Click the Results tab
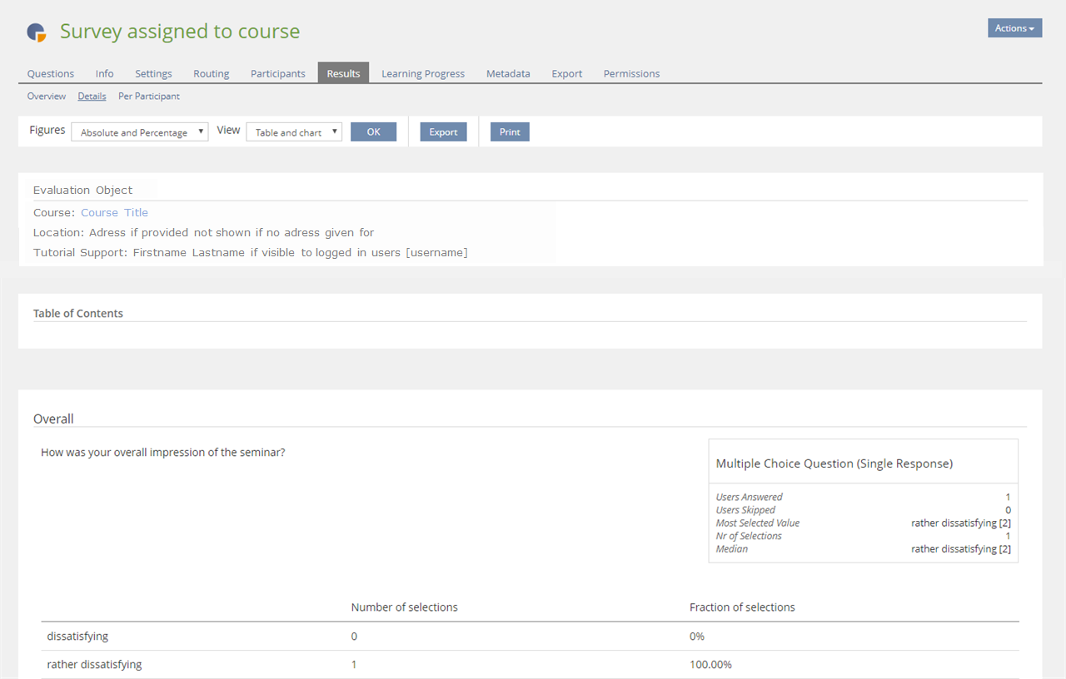The image size is (1066, 679). tap(343, 74)
